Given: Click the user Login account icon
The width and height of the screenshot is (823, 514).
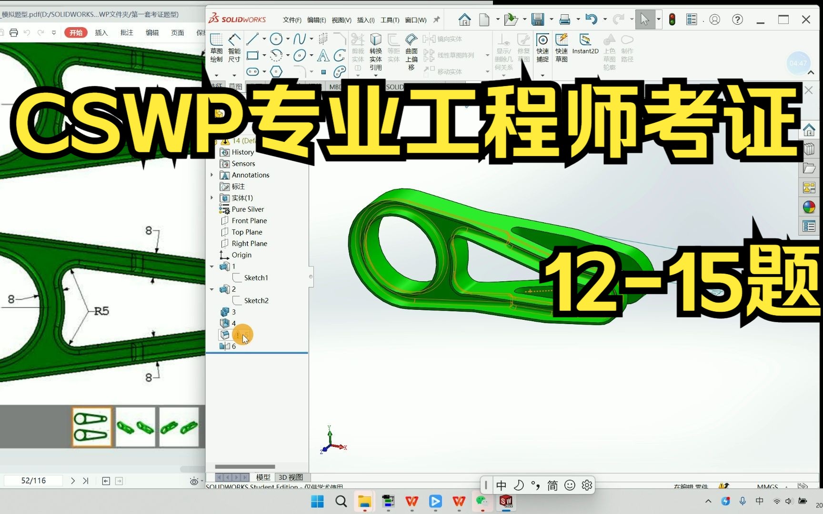Looking at the screenshot, I should click(x=714, y=20).
